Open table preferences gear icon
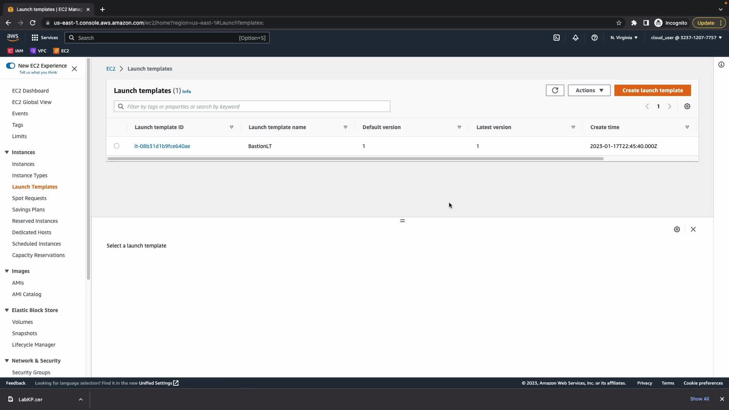 coord(687,106)
